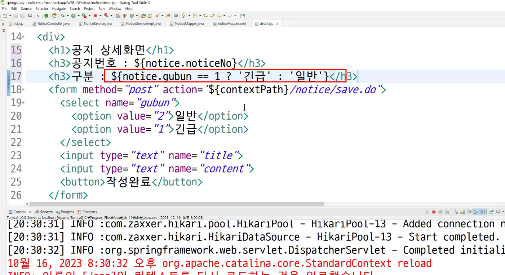
Task: Click the Save toolbar icon
Action: click(x=15, y=15)
